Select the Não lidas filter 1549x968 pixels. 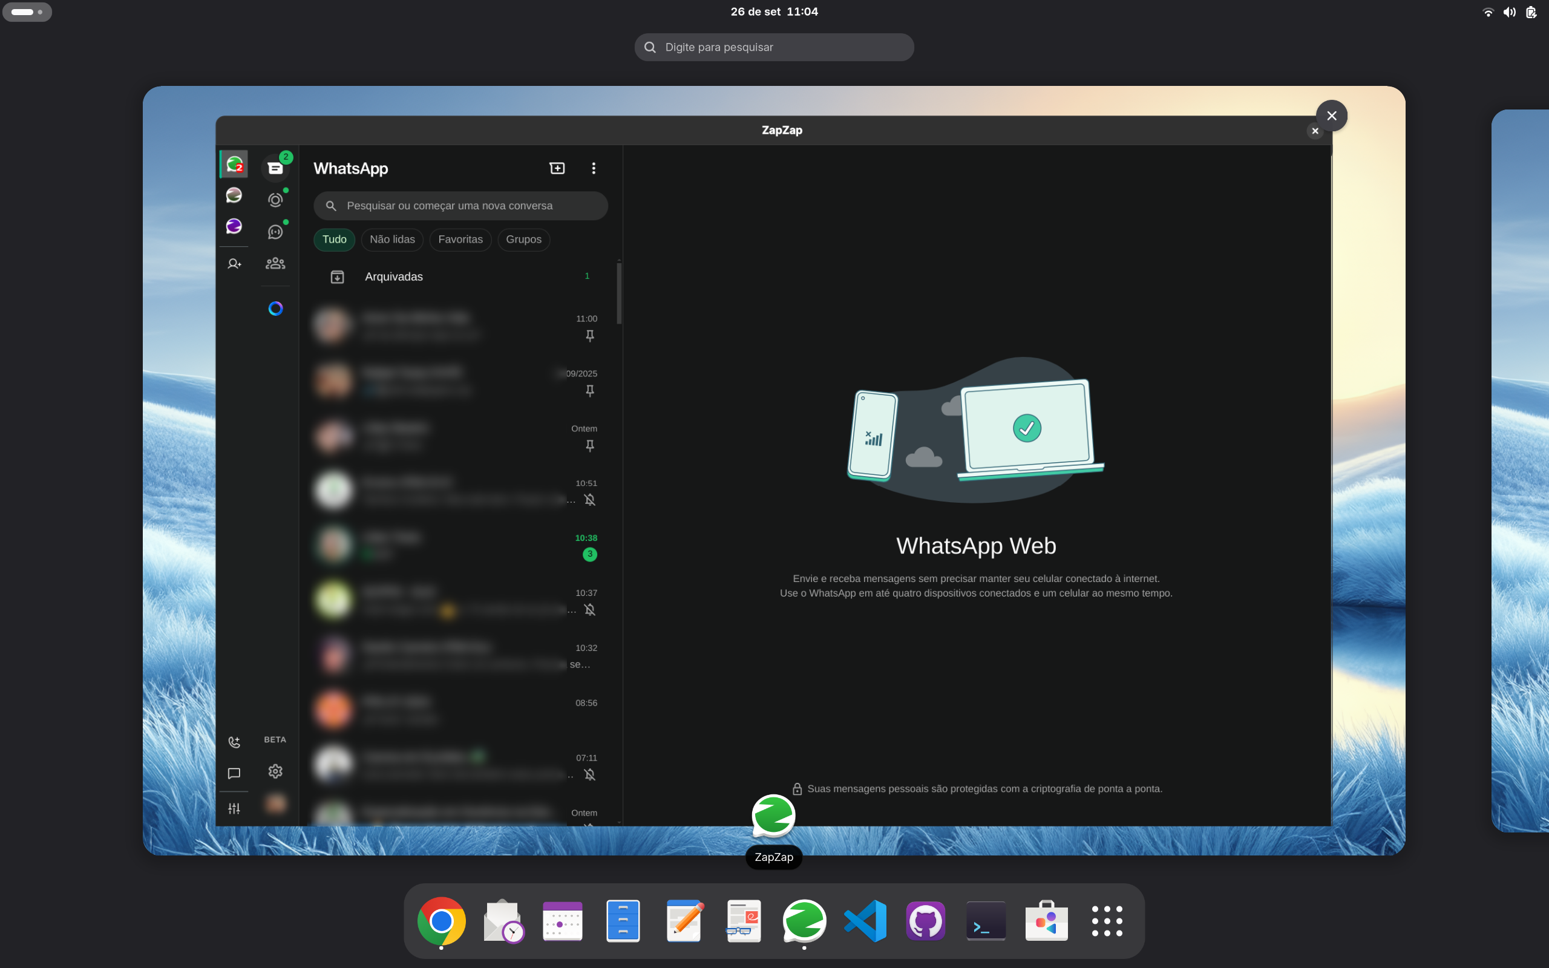(x=391, y=240)
